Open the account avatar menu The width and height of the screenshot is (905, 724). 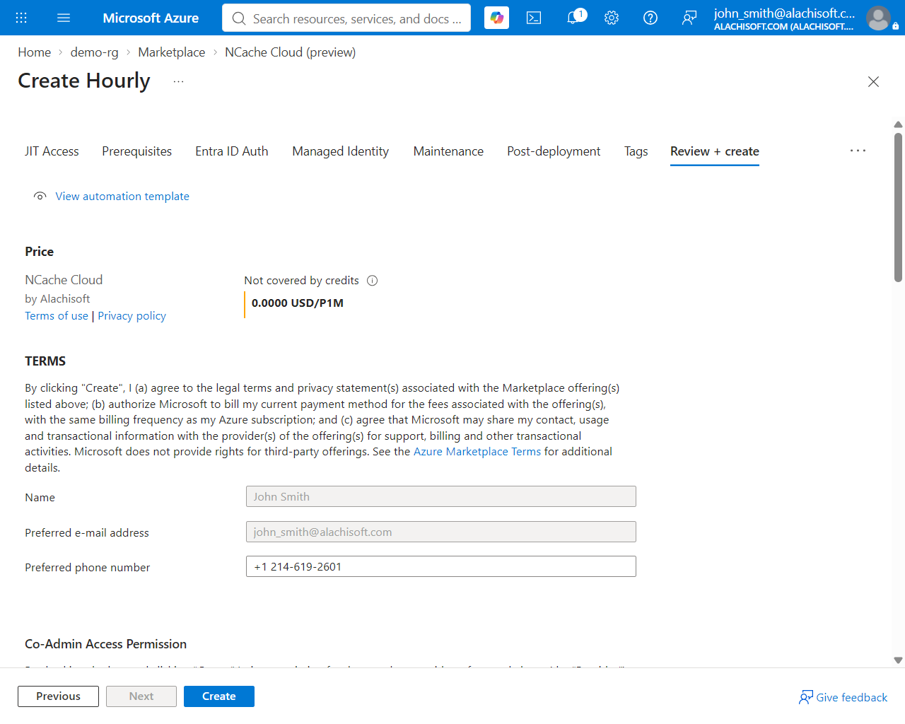tap(878, 18)
